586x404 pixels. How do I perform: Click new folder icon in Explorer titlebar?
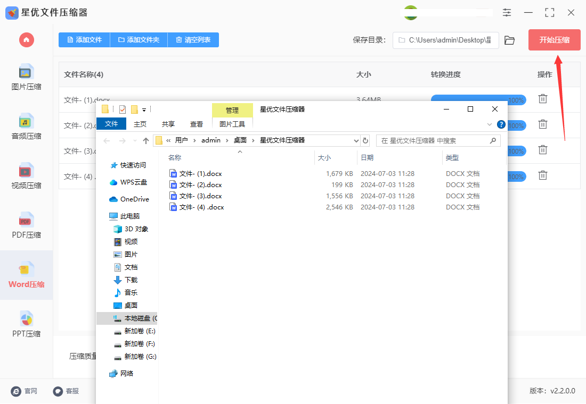point(135,110)
